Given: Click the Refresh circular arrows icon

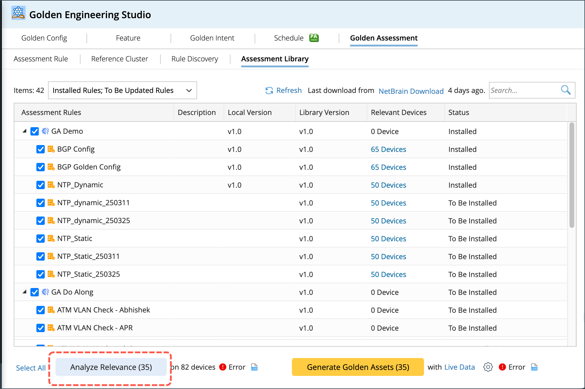Looking at the screenshot, I should pyautogui.click(x=269, y=91).
